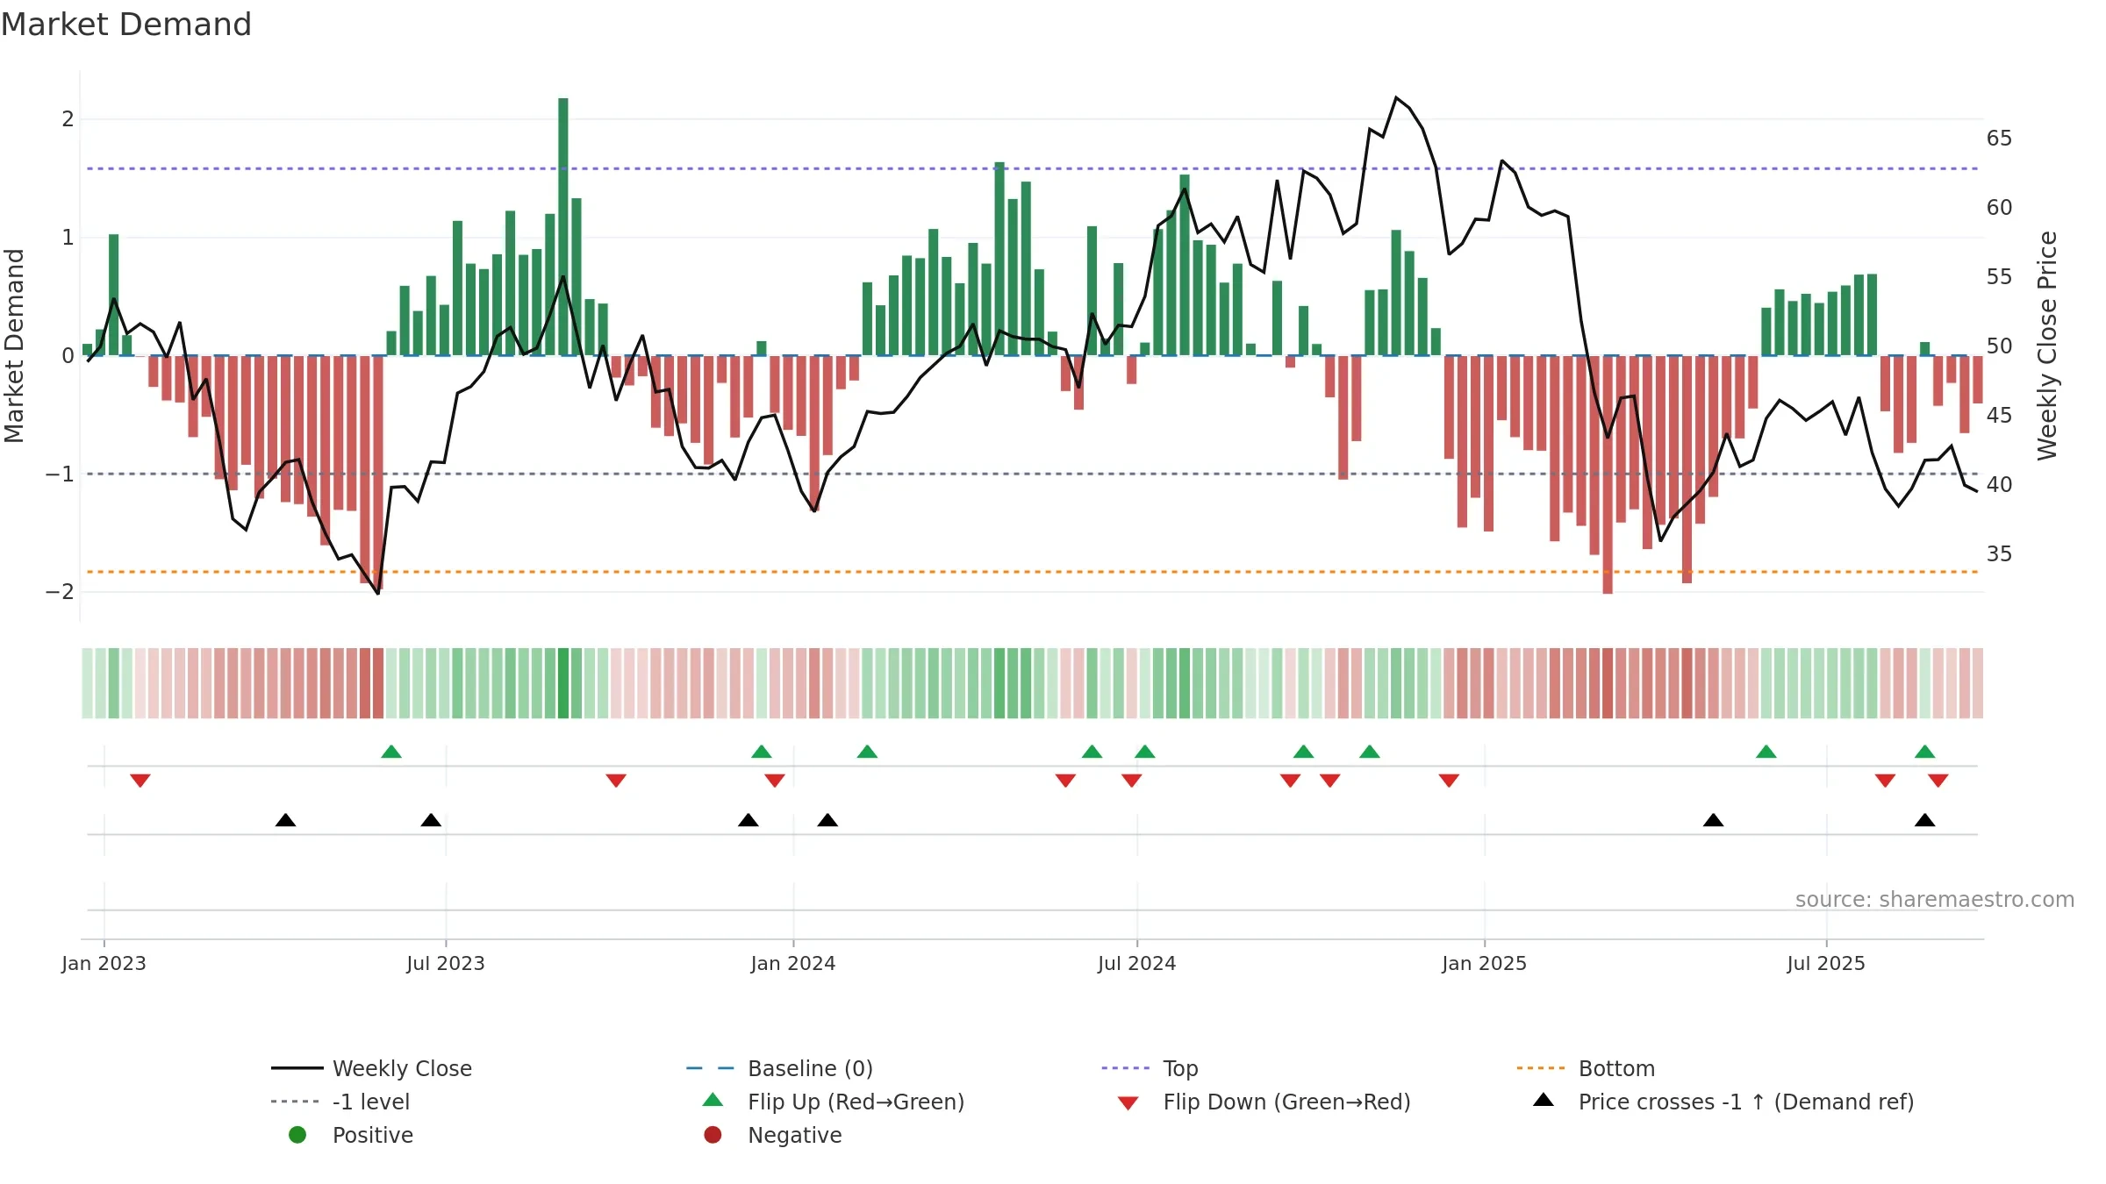Select the 'Price crosses -1 ↑ (Demand ref)' label
2106x1184 pixels.
pyautogui.click(x=1746, y=1102)
